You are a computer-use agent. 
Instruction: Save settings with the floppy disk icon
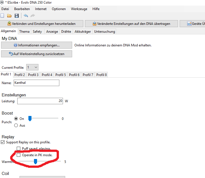click(17, 16)
